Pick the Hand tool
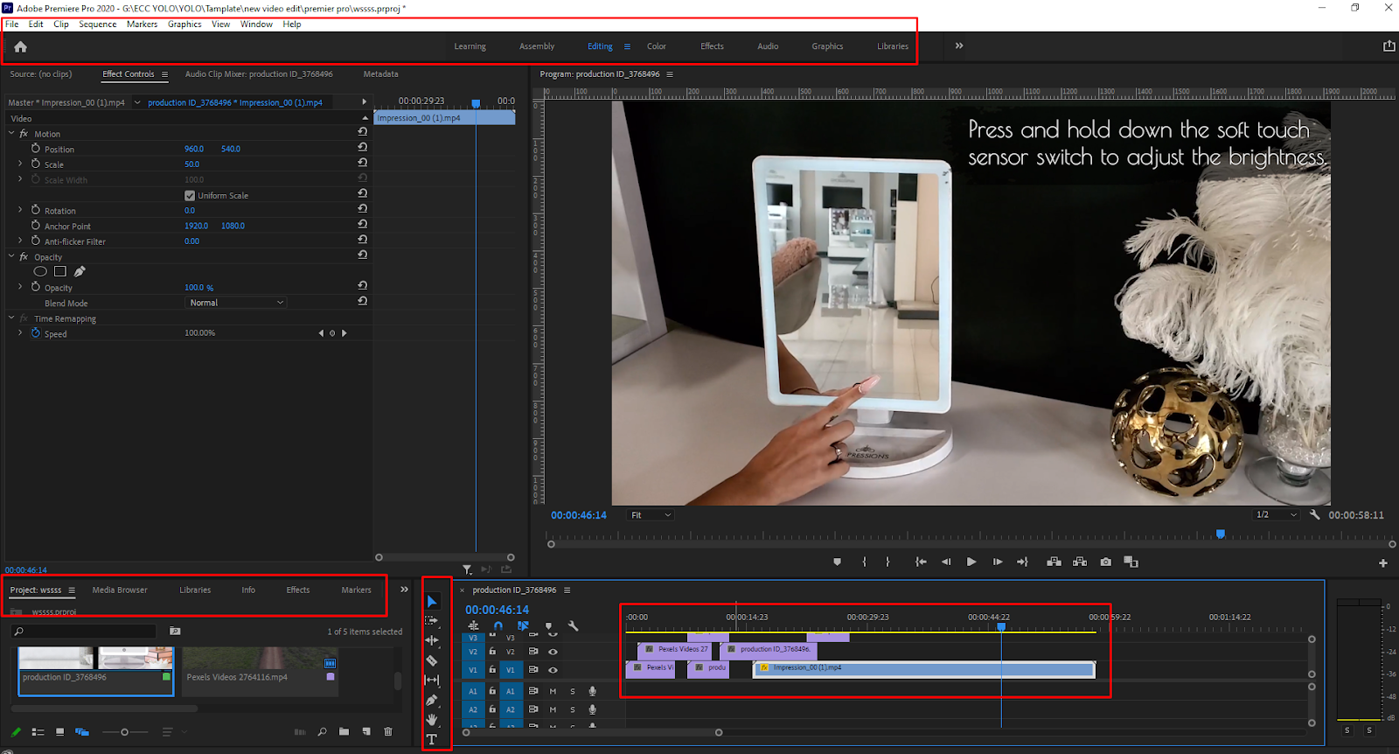Screen dimensions: 1399x754 (432, 719)
